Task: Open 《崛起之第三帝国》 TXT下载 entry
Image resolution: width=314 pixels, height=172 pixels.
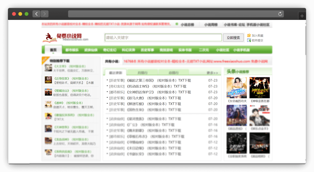Action: click(x=159, y=80)
